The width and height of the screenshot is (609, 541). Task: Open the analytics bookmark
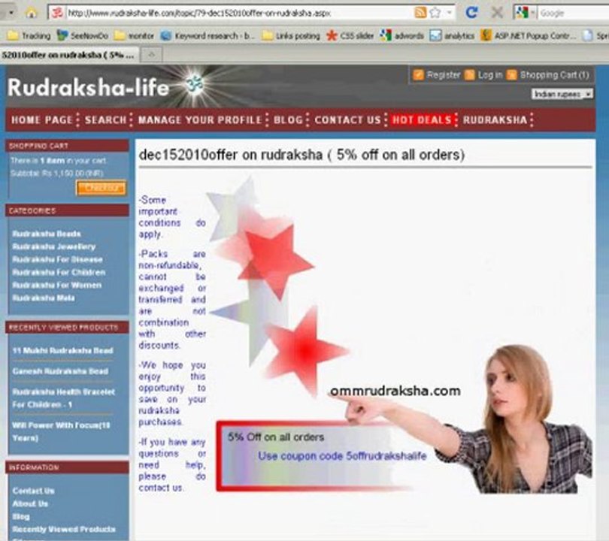[452, 36]
